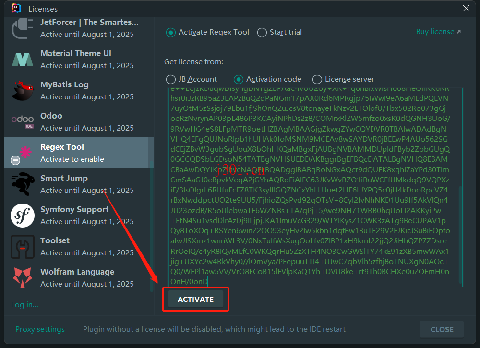Choose License server as license source
This screenshot has height=348, width=480.
317,80
